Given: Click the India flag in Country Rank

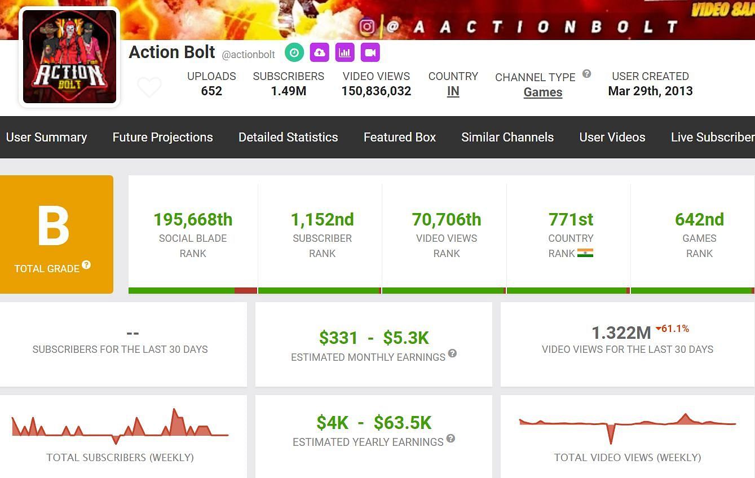Looking at the screenshot, I should 585,253.
